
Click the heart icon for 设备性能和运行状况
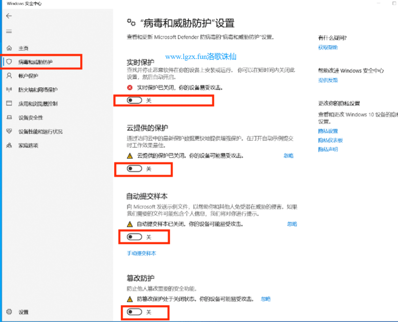coord(9,131)
